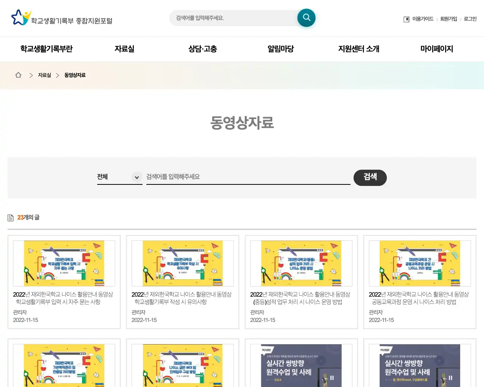Open title 학교생활기록부 입력 시 자주 묻는 사항
484x387 pixels.
tap(63, 298)
